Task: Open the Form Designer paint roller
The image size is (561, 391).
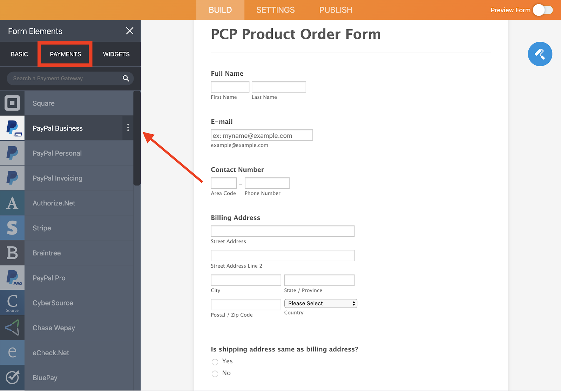Action: 540,54
